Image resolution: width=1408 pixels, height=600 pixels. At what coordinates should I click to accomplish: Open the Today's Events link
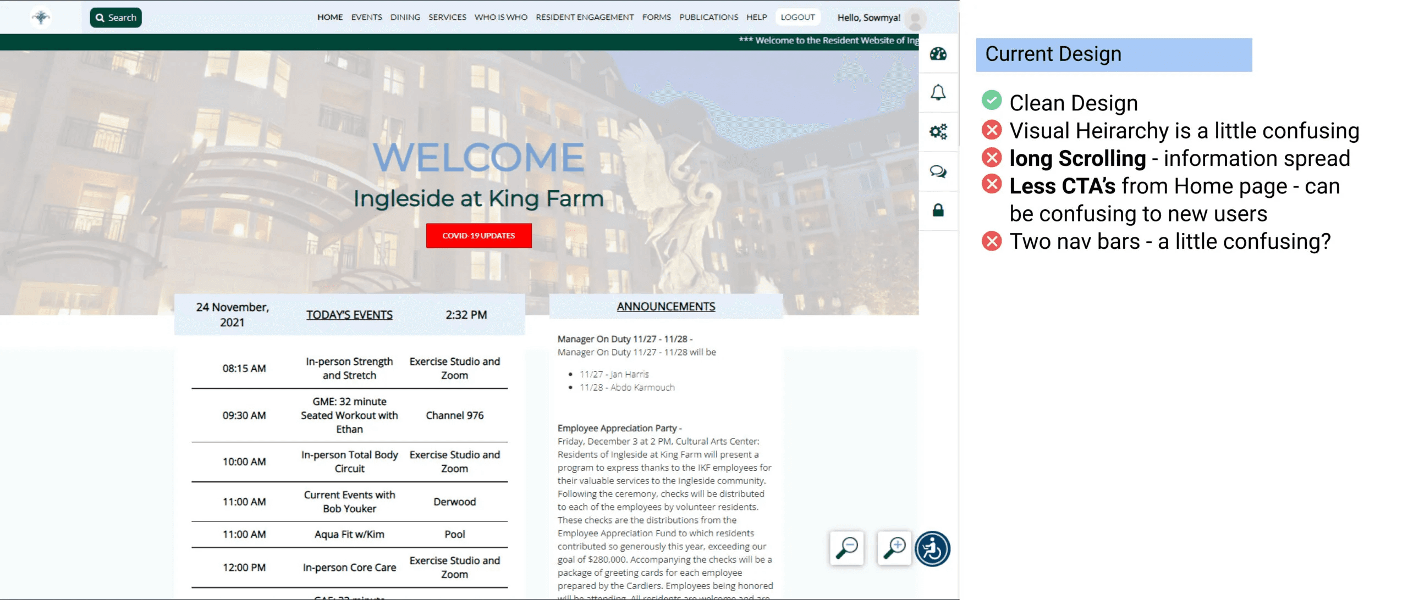click(349, 315)
